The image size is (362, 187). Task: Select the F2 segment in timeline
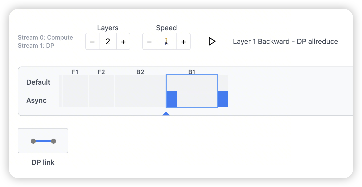tap(101, 91)
